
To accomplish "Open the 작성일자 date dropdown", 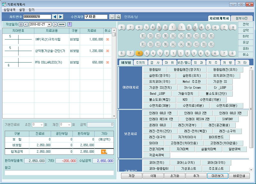I will pyautogui.click(x=49, y=24).
